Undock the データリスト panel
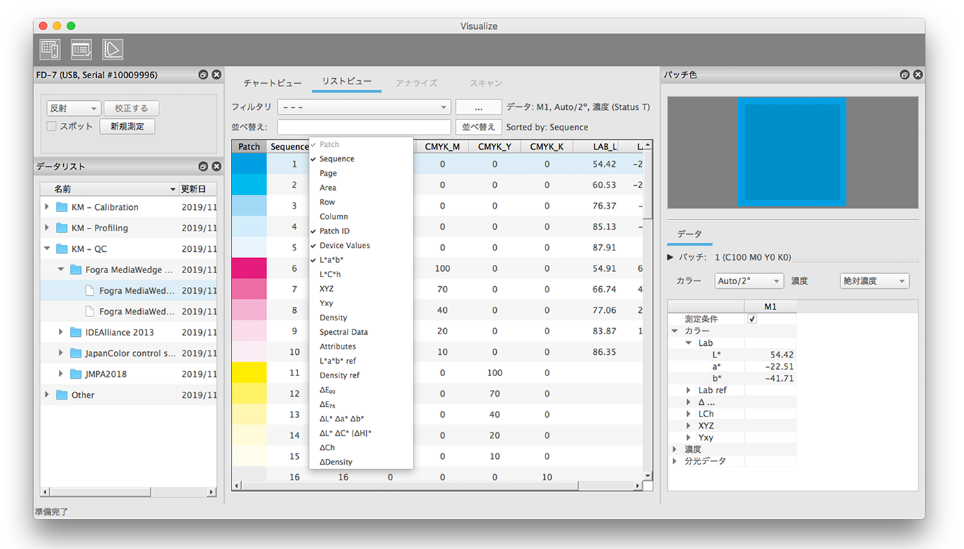Screen dimensions: 964x549 (203, 167)
